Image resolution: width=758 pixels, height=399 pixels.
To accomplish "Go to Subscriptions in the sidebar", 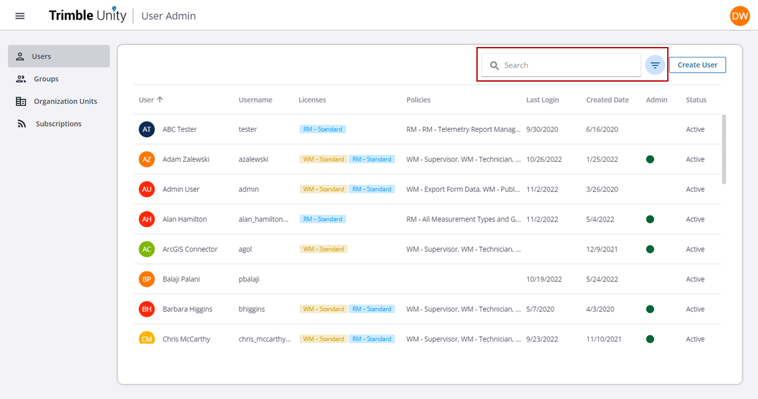I will coord(58,123).
